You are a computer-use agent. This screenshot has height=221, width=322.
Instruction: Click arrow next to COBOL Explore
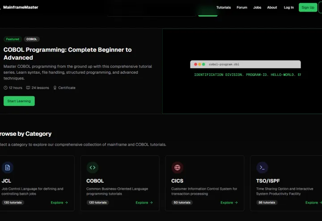(x=151, y=203)
